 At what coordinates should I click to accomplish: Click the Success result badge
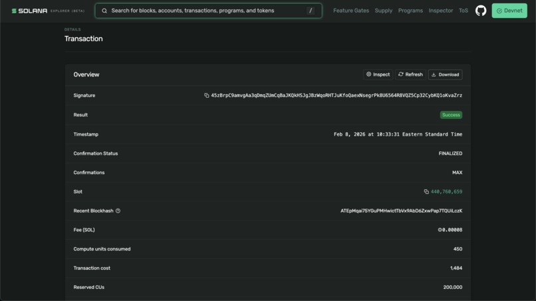tap(451, 115)
